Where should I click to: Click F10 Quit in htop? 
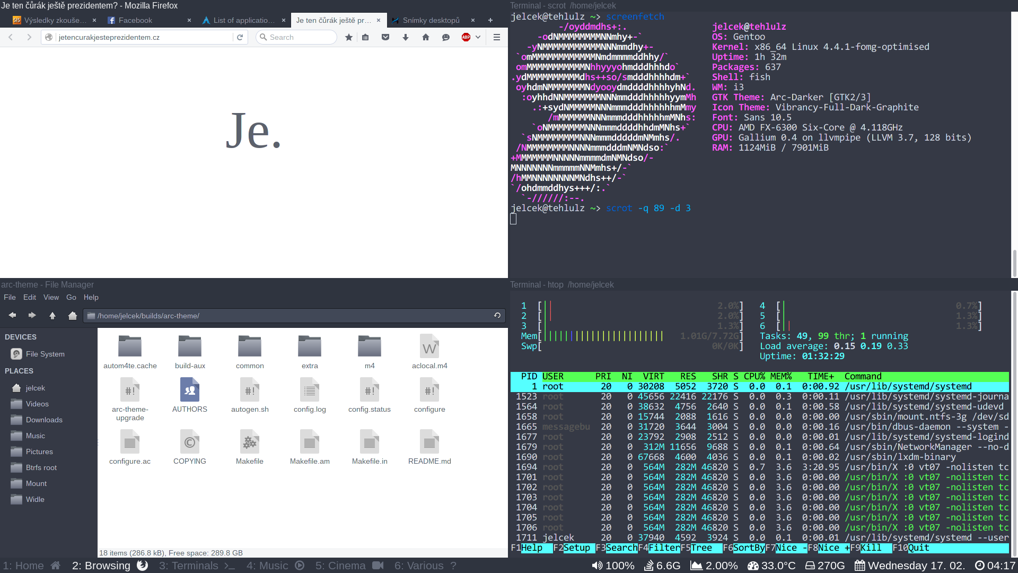918,548
